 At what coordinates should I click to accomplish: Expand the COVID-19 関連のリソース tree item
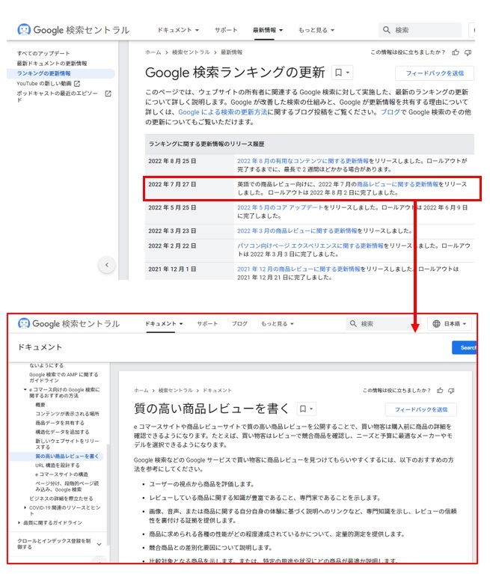coord(25,507)
